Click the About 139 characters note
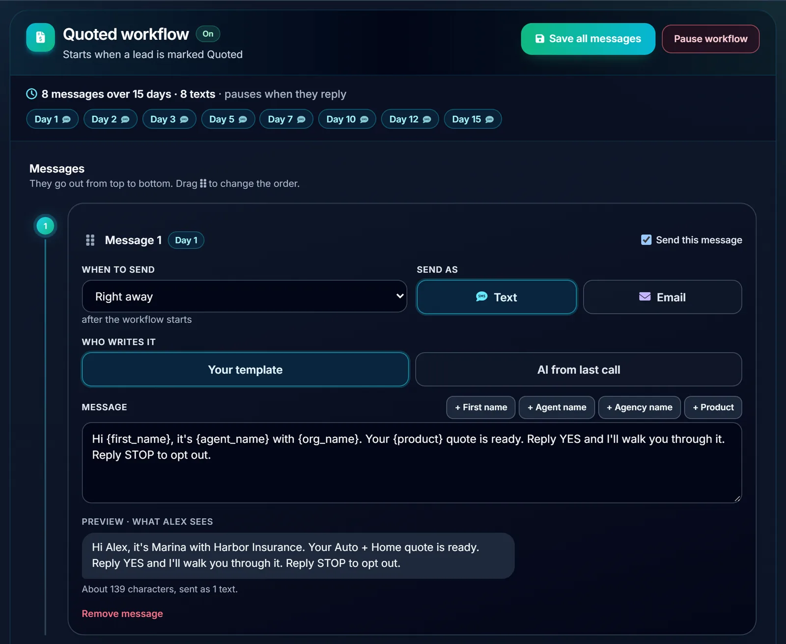 click(160, 589)
